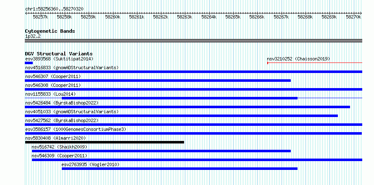The height and width of the screenshot is (185, 374).
Task: Click the blue bar for nsv4051033
Action: coord(182,116)
